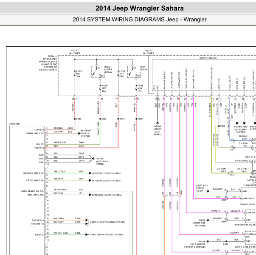
Task: Click 'INTERIOR LIGHTS SYSTEM' on the M27 wire
Action: [106, 173]
